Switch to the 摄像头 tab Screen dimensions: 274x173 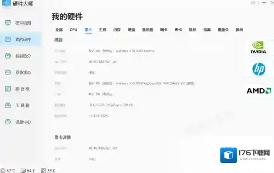click(x=223, y=30)
